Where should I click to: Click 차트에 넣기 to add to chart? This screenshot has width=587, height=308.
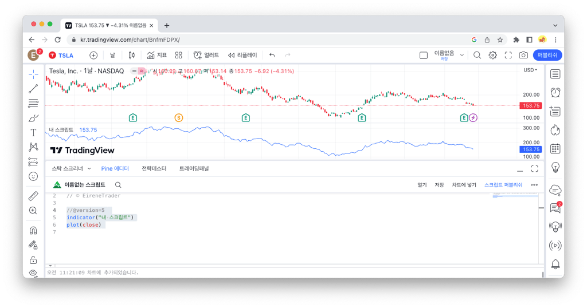coord(464,185)
